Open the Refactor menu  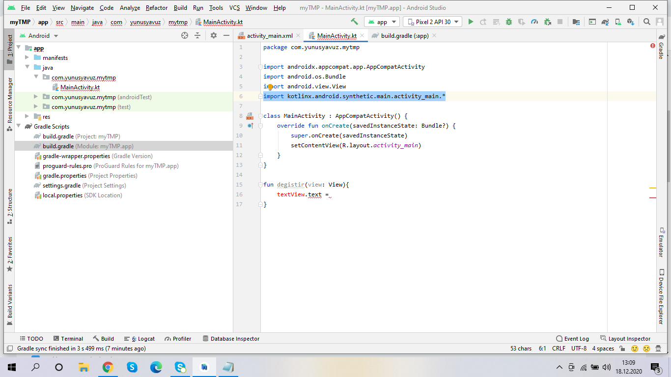click(x=157, y=8)
